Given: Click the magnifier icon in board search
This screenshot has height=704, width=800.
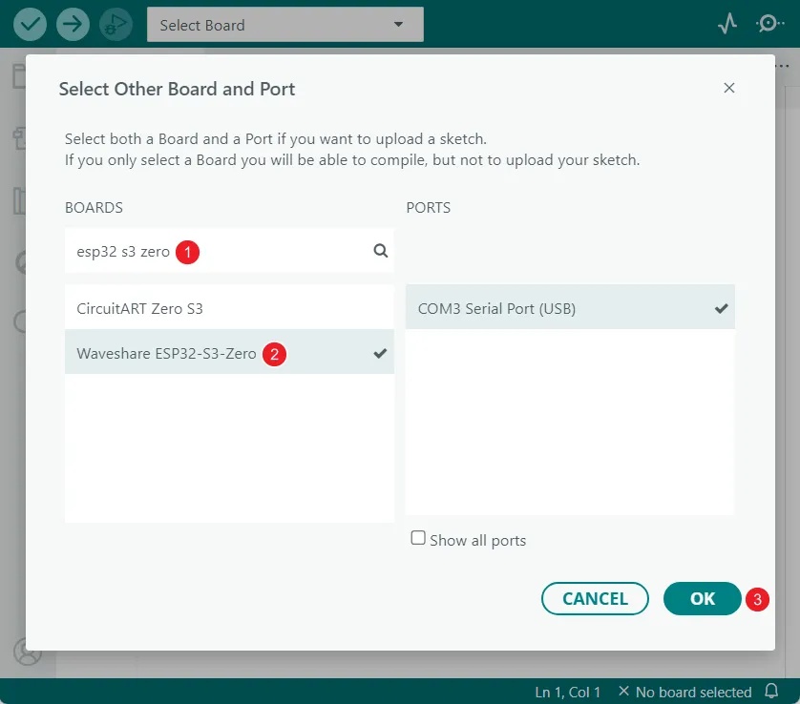Looking at the screenshot, I should point(380,251).
